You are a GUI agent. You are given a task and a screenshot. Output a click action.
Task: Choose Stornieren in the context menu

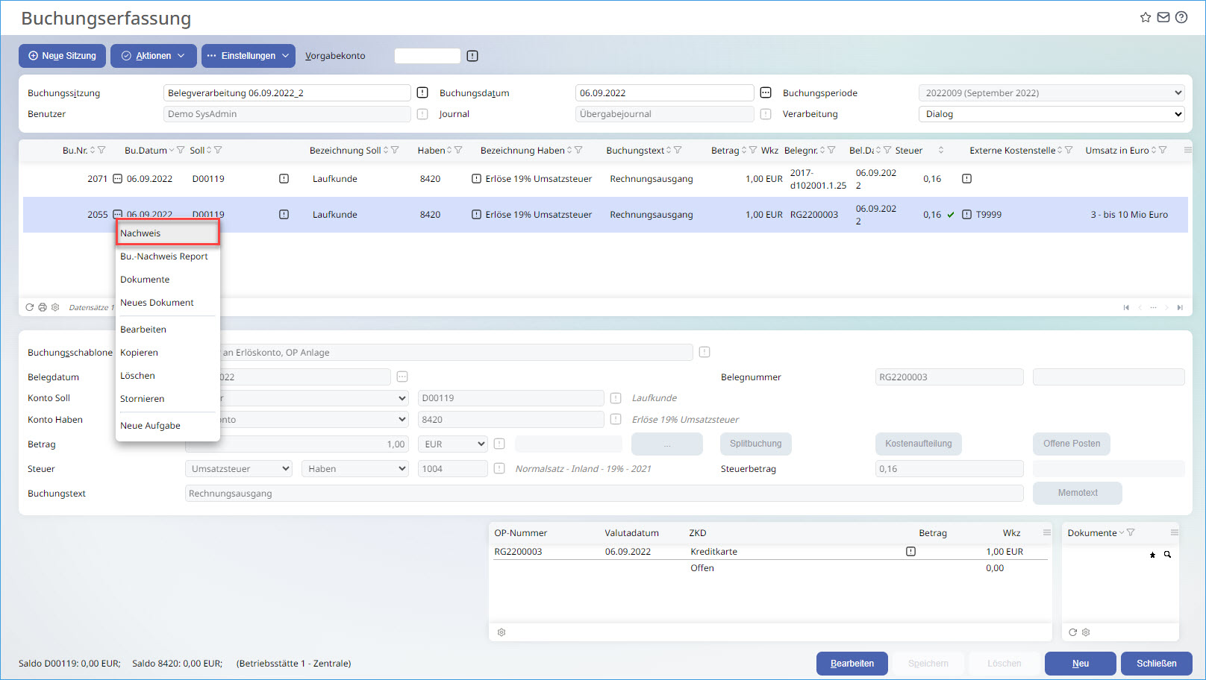tap(143, 399)
